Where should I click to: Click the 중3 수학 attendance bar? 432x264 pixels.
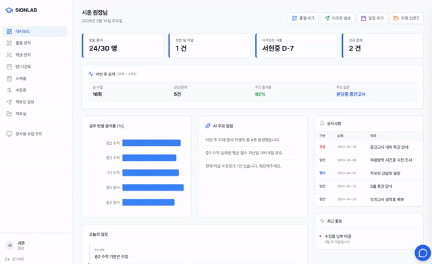click(x=149, y=158)
